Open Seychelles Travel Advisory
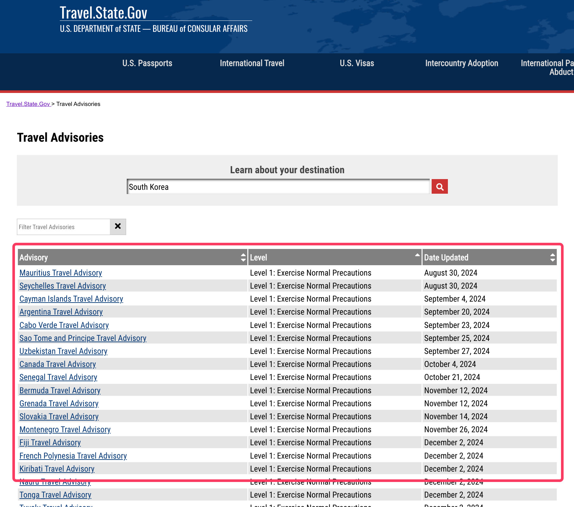The height and width of the screenshot is (507, 574). click(63, 286)
